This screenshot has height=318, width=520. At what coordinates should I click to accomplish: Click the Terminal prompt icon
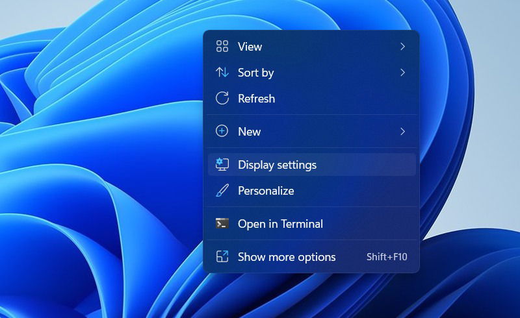[222, 224]
